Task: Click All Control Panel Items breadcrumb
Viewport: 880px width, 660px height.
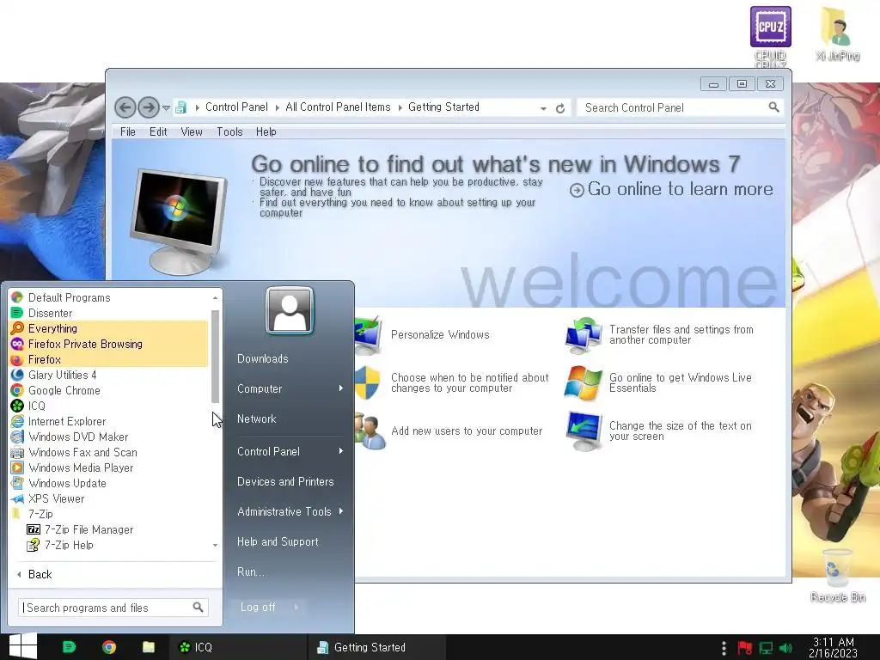Action: tap(338, 107)
